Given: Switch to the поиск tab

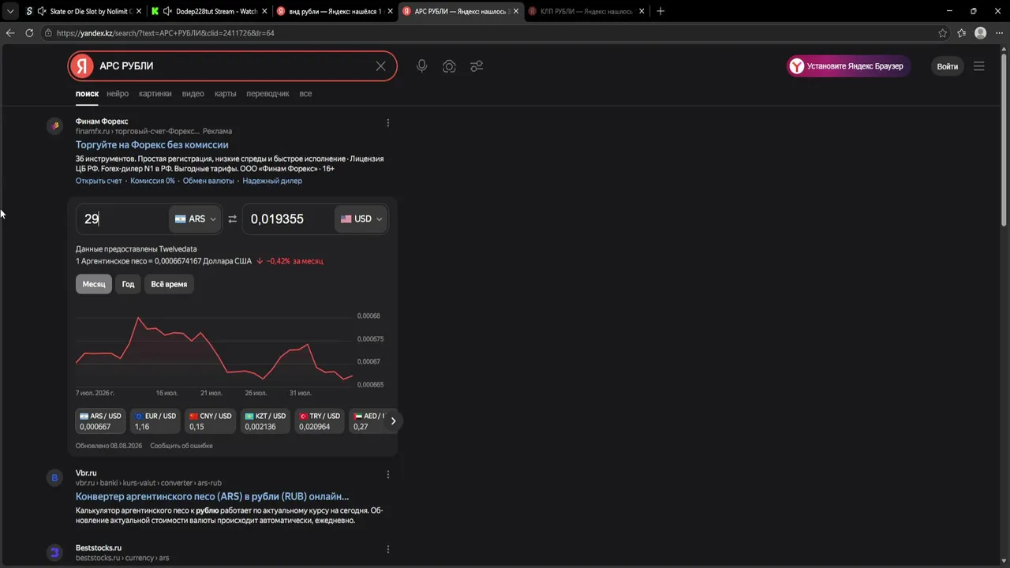Looking at the screenshot, I should [87, 94].
